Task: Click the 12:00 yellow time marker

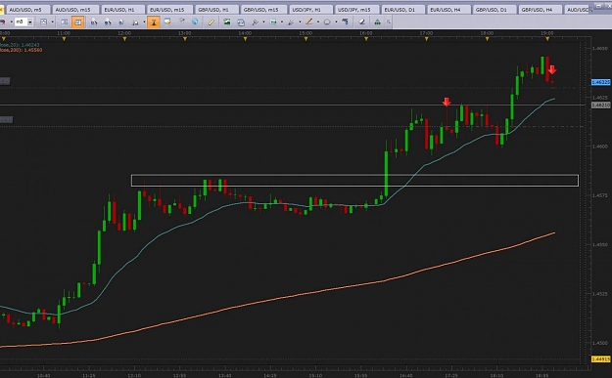Action: (x=124, y=39)
